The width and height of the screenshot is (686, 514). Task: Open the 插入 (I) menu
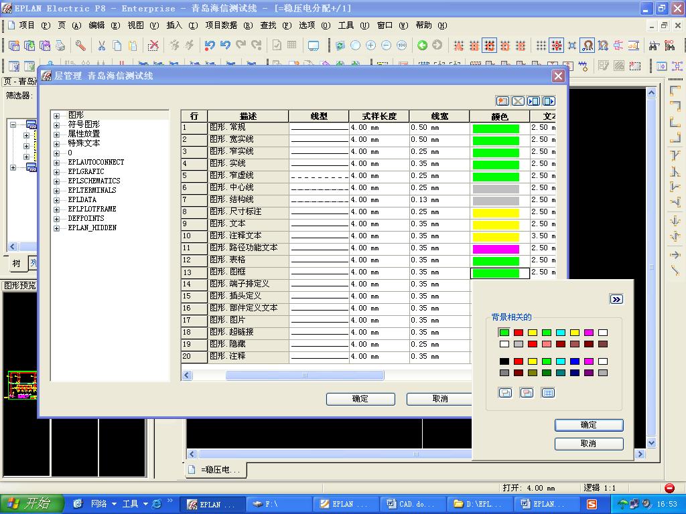(182, 25)
